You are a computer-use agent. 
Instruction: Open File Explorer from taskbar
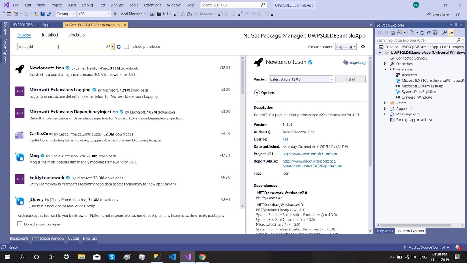click(x=81, y=257)
